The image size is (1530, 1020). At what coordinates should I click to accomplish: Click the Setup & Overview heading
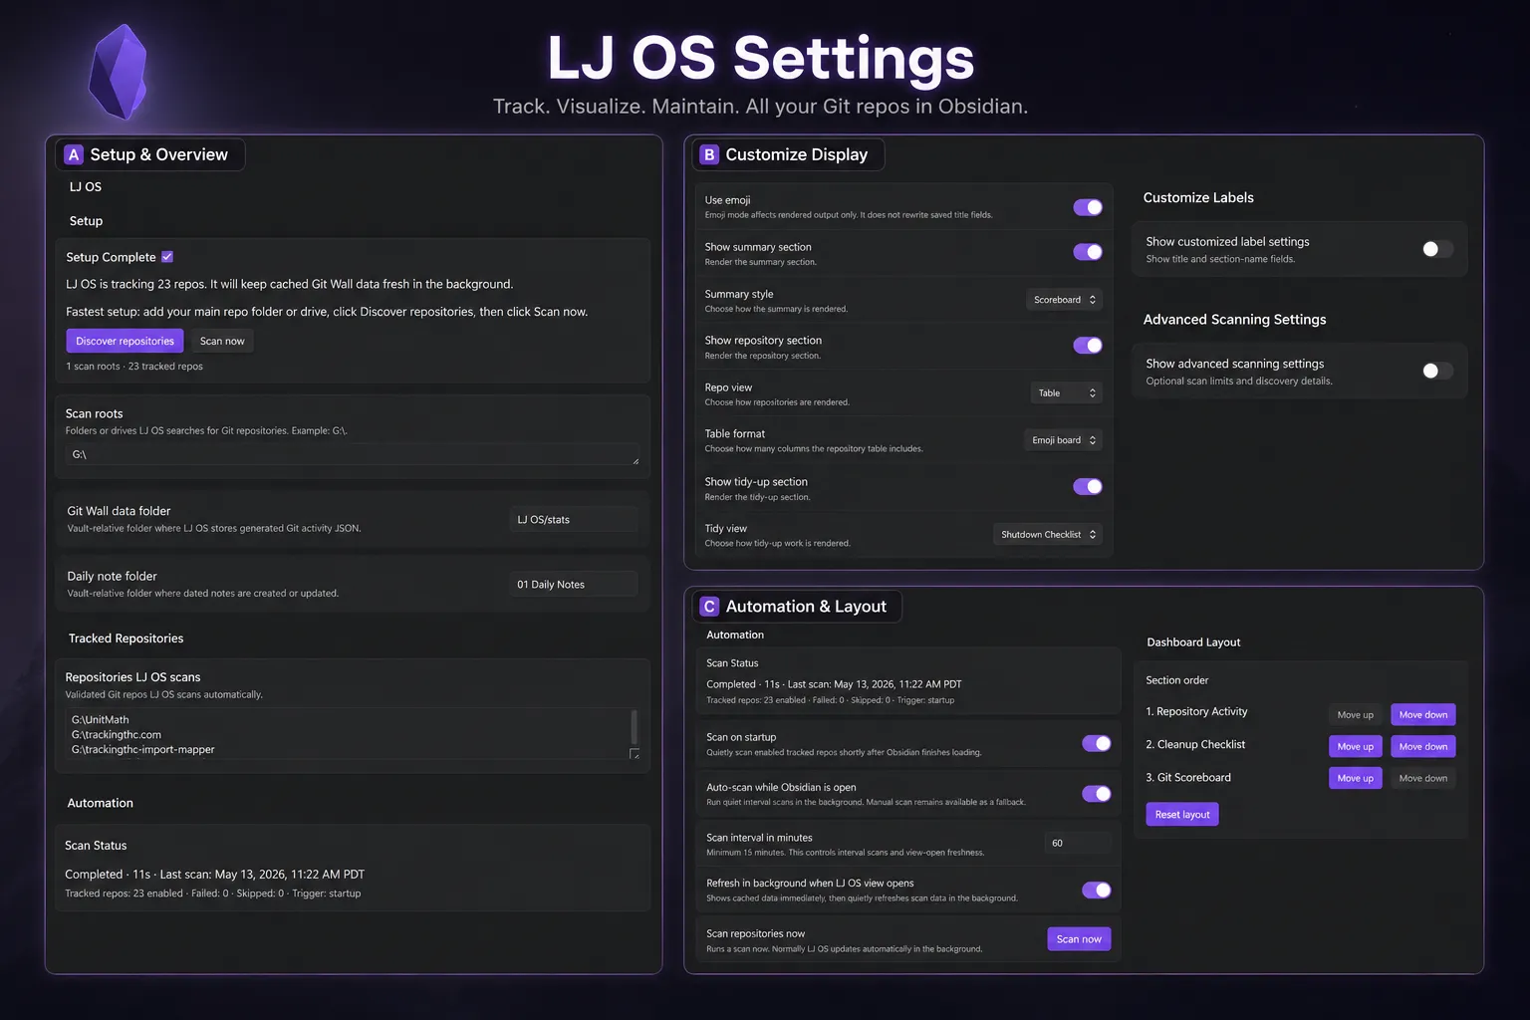click(x=158, y=154)
